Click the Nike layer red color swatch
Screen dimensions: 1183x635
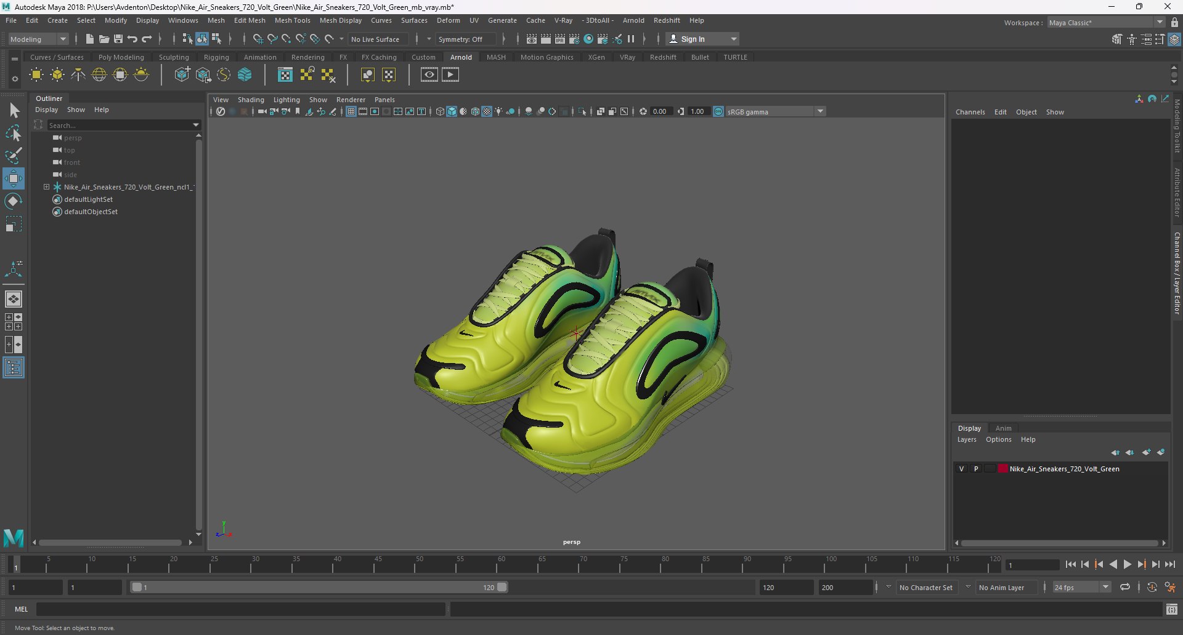[x=1002, y=469]
